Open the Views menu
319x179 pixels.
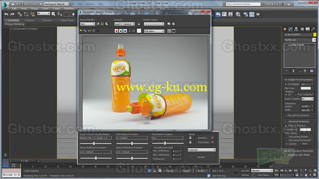pos(45,8)
